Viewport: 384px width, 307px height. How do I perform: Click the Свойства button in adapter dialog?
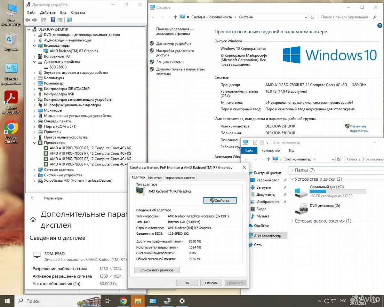coord(220,201)
